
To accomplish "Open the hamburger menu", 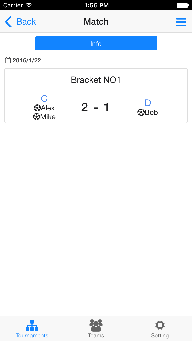I will 181,22.
